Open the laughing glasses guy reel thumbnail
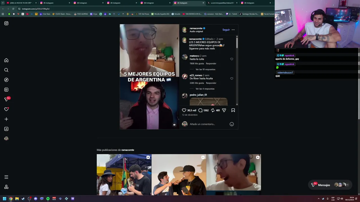 coord(233,175)
